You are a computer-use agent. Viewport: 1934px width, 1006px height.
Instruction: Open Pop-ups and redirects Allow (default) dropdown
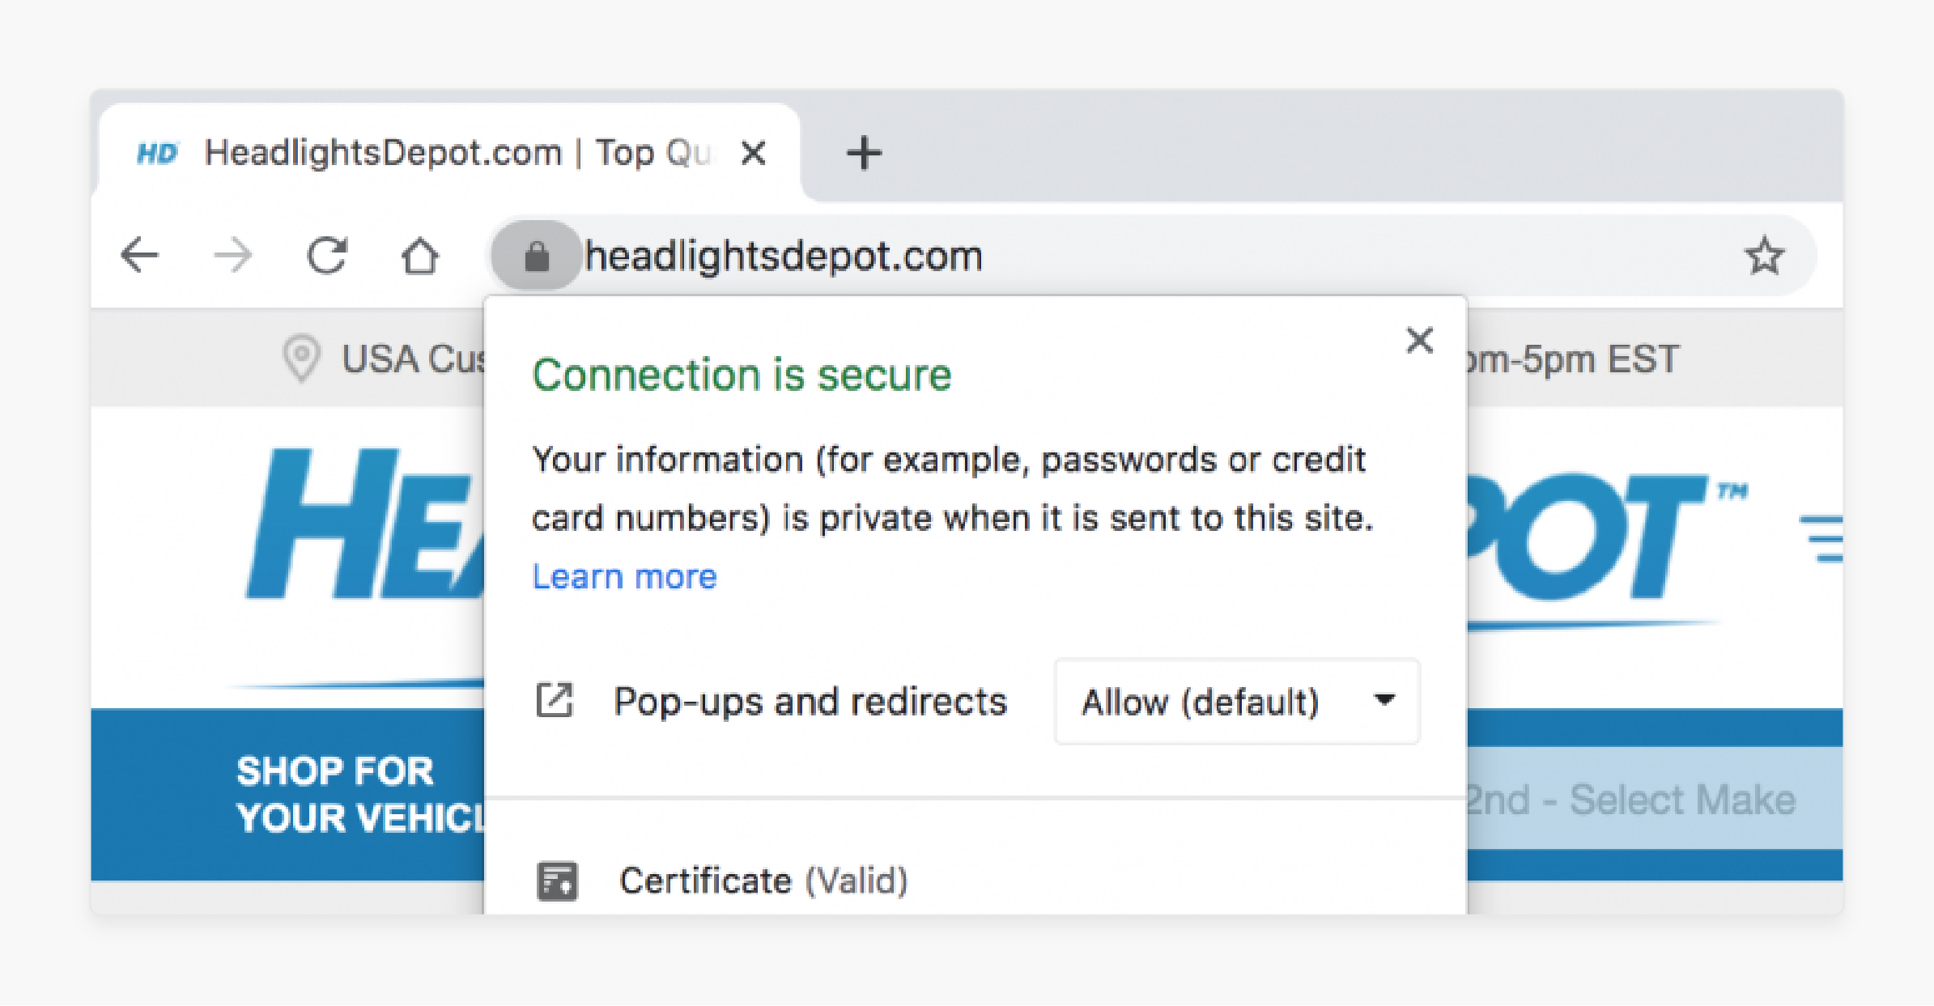tap(1237, 702)
